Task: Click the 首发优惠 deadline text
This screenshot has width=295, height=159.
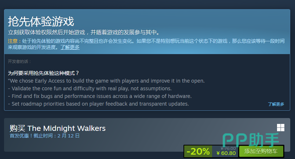Action: tap(45, 136)
